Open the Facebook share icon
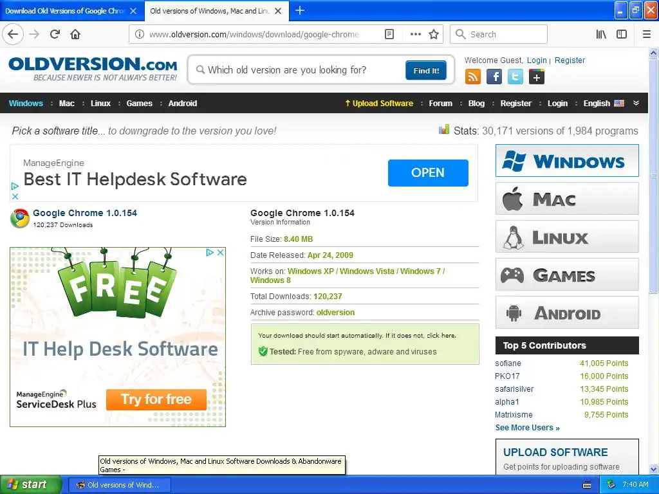This screenshot has width=659, height=494. point(494,77)
